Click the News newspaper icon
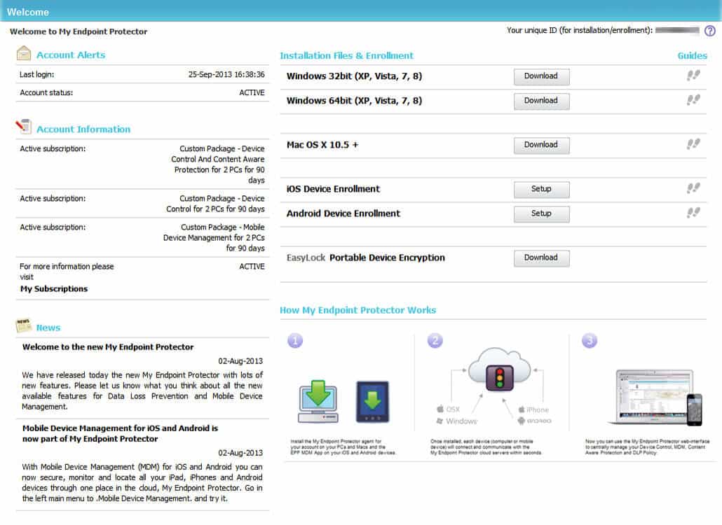The width and height of the screenshot is (722, 525). click(x=24, y=325)
